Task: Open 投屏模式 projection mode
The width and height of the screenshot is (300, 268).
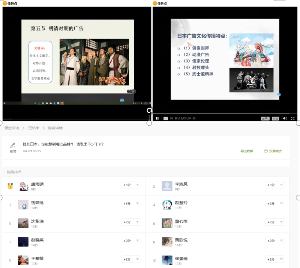Action: (x=273, y=151)
